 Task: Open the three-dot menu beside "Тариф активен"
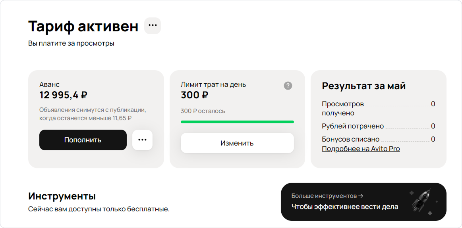[x=153, y=26]
